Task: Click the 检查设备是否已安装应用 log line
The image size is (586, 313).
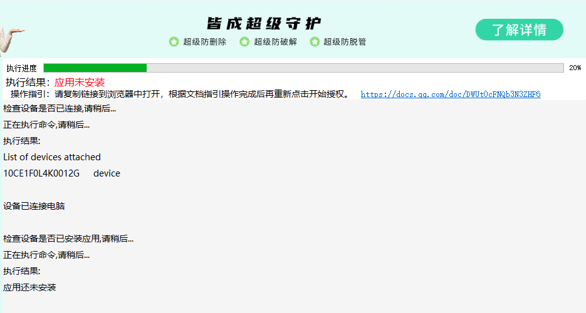Action: pyautogui.click(x=68, y=239)
